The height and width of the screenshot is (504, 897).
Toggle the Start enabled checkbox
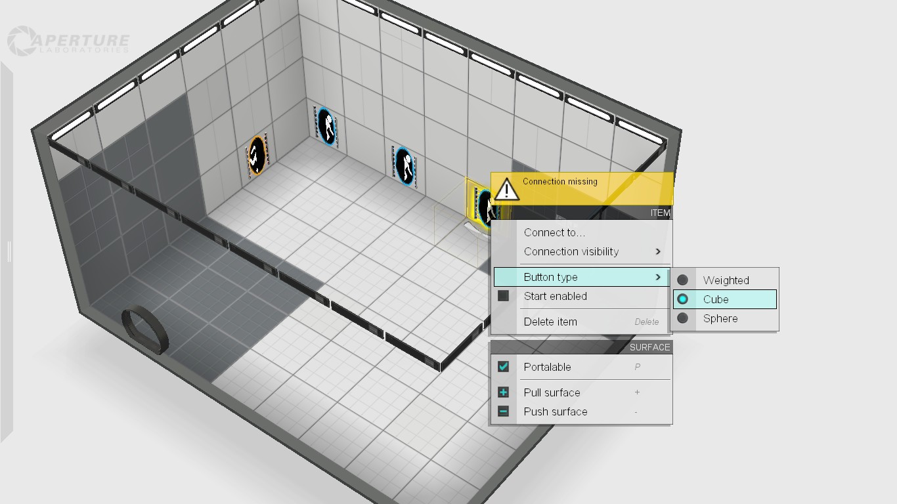(503, 296)
